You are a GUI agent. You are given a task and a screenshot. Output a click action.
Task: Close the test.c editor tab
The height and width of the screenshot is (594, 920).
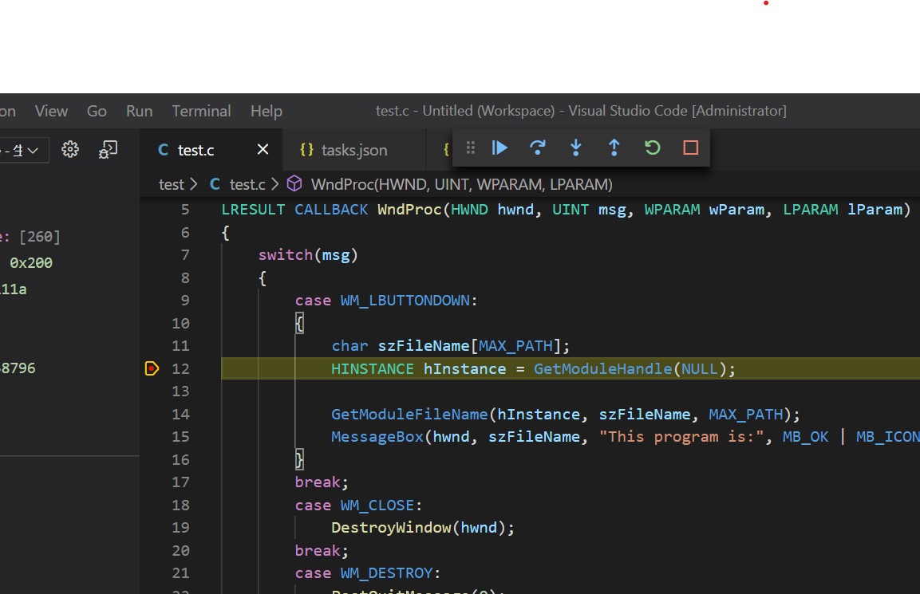pyautogui.click(x=263, y=150)
